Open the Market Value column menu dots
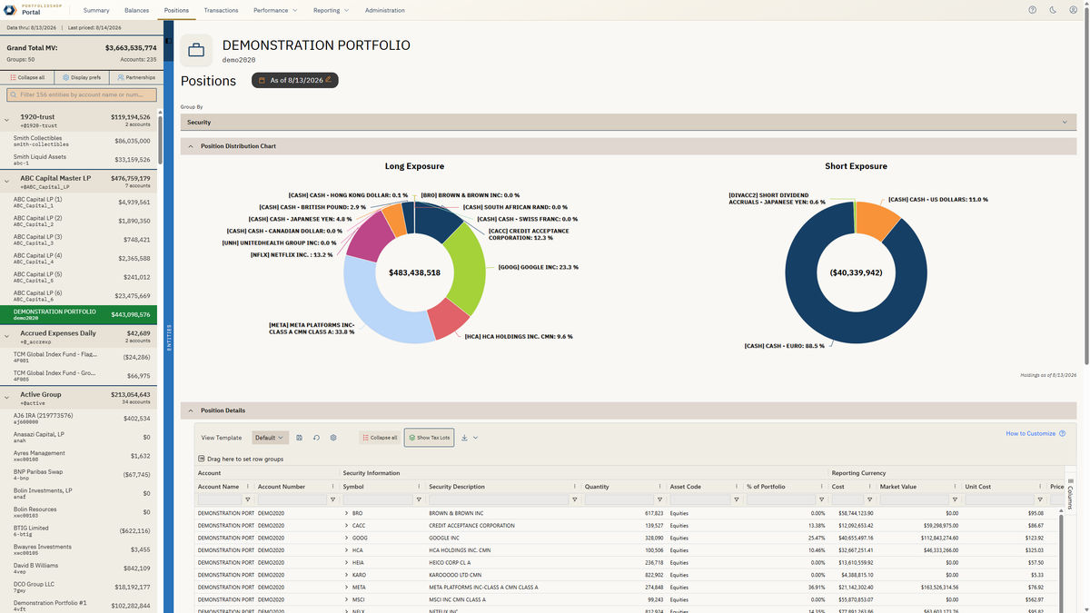This screenshot has height=613, width=1090. coord(956,487)
